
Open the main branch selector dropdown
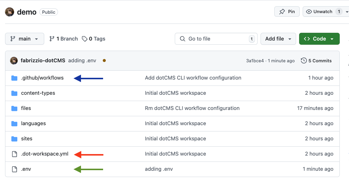25,39
